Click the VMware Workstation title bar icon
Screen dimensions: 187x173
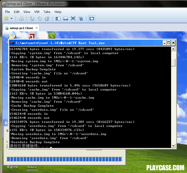pyautogui.click(x=4, y=4)
